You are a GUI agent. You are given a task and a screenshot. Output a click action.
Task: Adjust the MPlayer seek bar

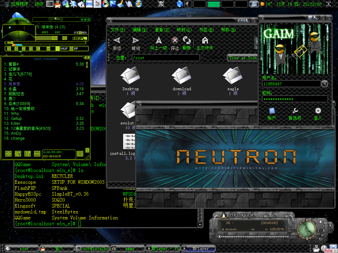click(253, 237)
